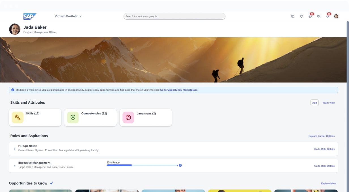Click info icon beside readiness progress bar

pos(180,165)
